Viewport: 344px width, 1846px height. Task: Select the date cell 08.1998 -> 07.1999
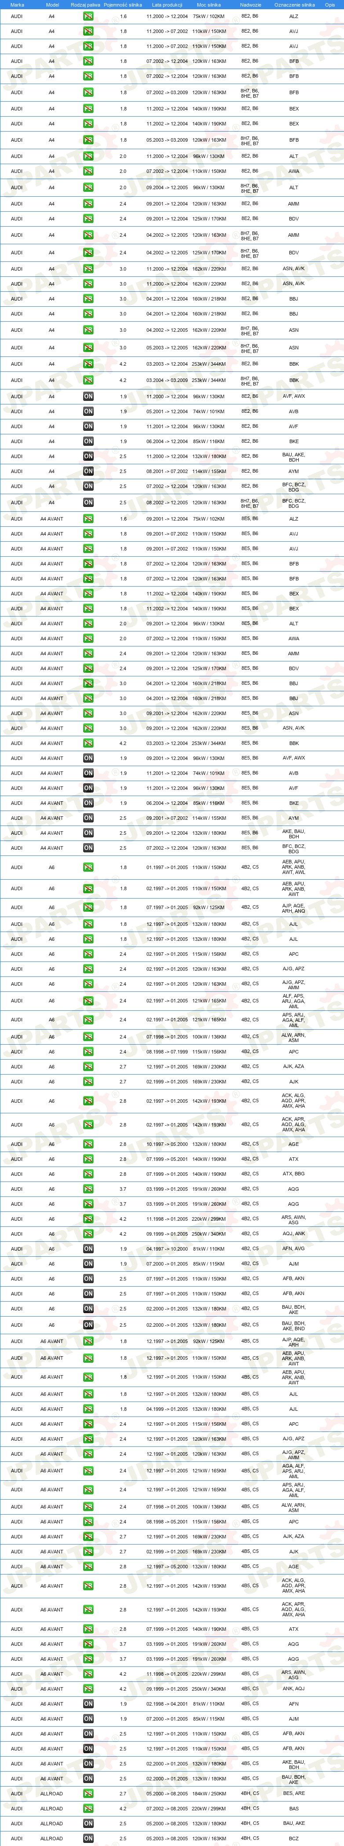167,1052
